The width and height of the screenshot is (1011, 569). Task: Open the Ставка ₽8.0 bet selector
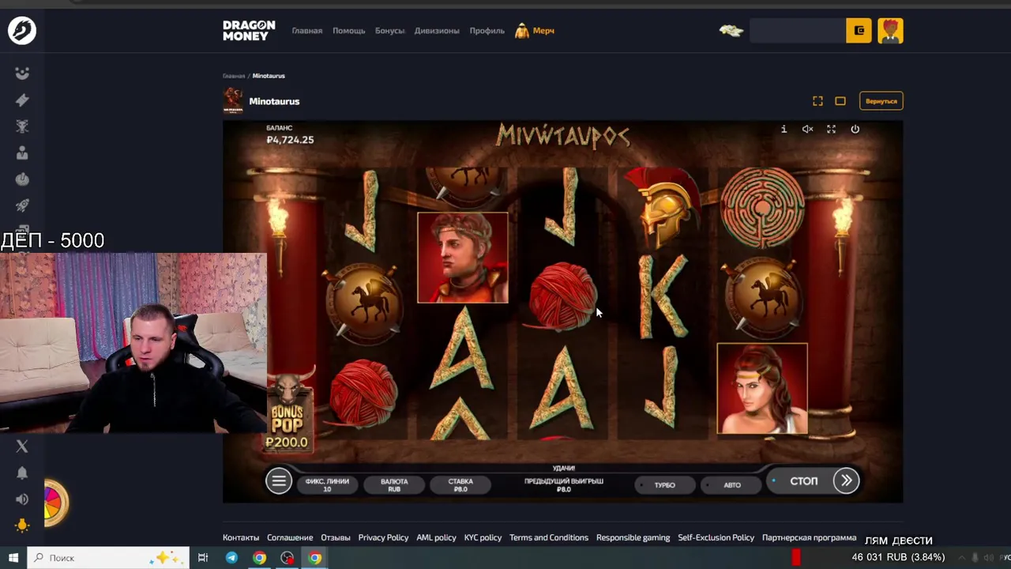[460, 484]
